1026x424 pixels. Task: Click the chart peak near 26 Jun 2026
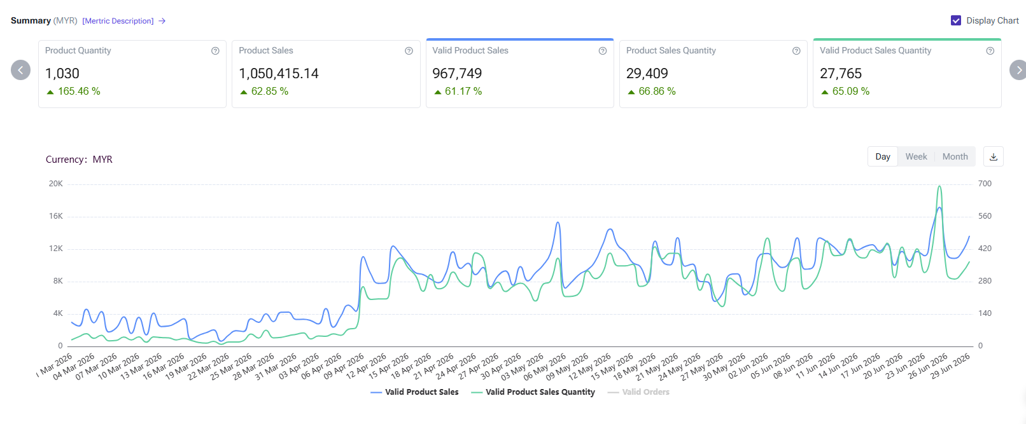939,186
